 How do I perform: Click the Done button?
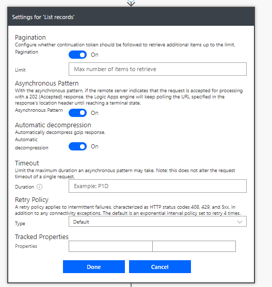click(x=94, y=267)
